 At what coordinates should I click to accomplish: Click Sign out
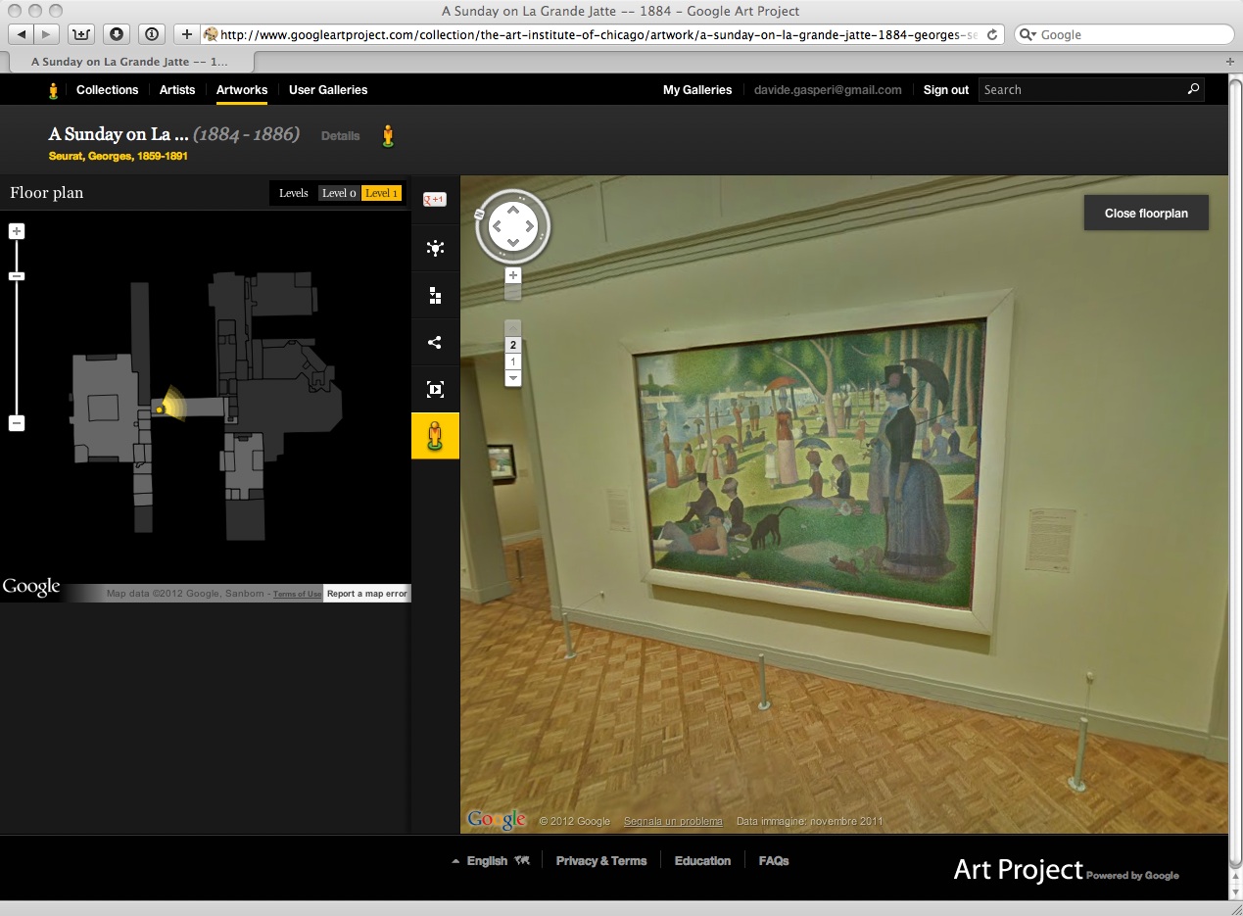946,90
